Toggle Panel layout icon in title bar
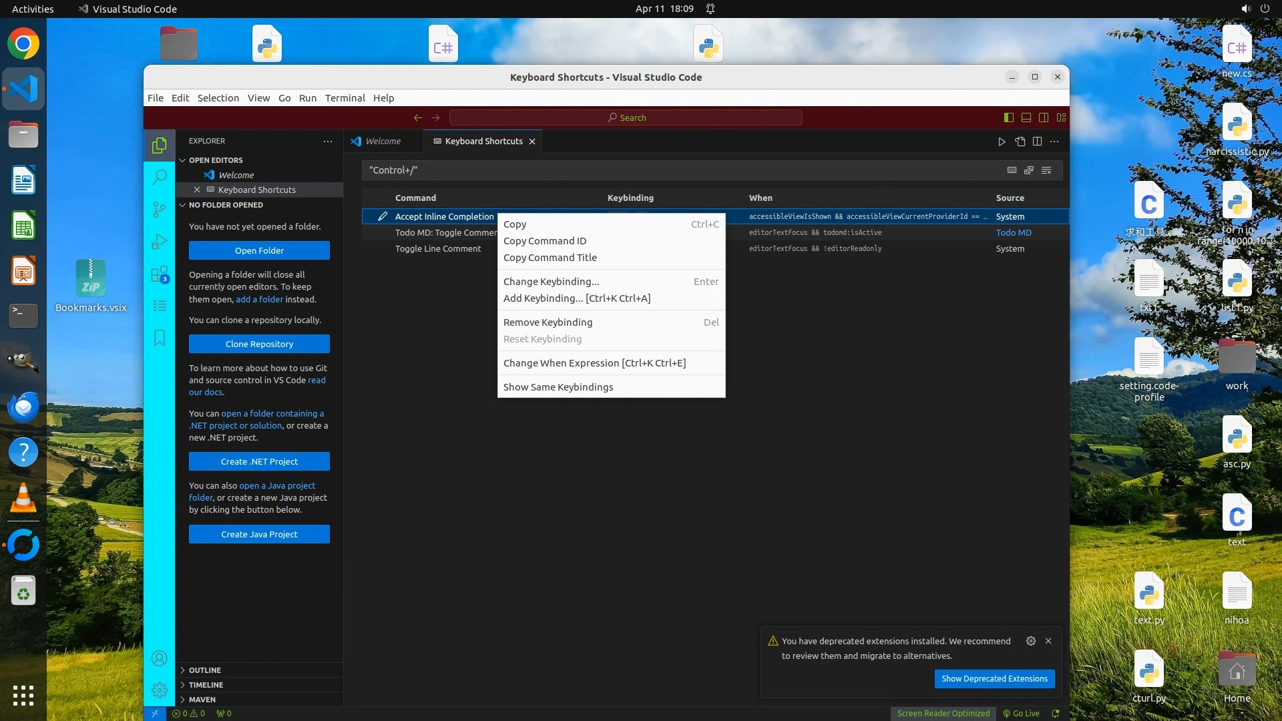The image size is (1282, 721). pyautogui.click(x=1026, y=117)
